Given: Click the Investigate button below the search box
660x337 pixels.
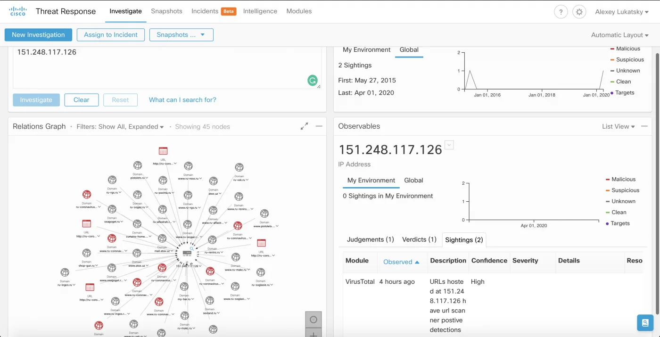Looking at the screenshot, I should coord(36,100).
